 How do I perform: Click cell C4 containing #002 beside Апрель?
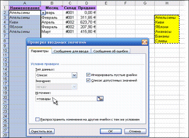tap(70, 22)
